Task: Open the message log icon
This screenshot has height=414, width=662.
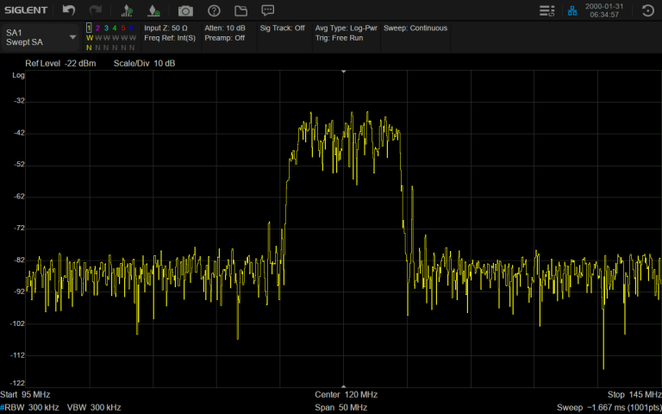Action: click(x=268, y=10)
